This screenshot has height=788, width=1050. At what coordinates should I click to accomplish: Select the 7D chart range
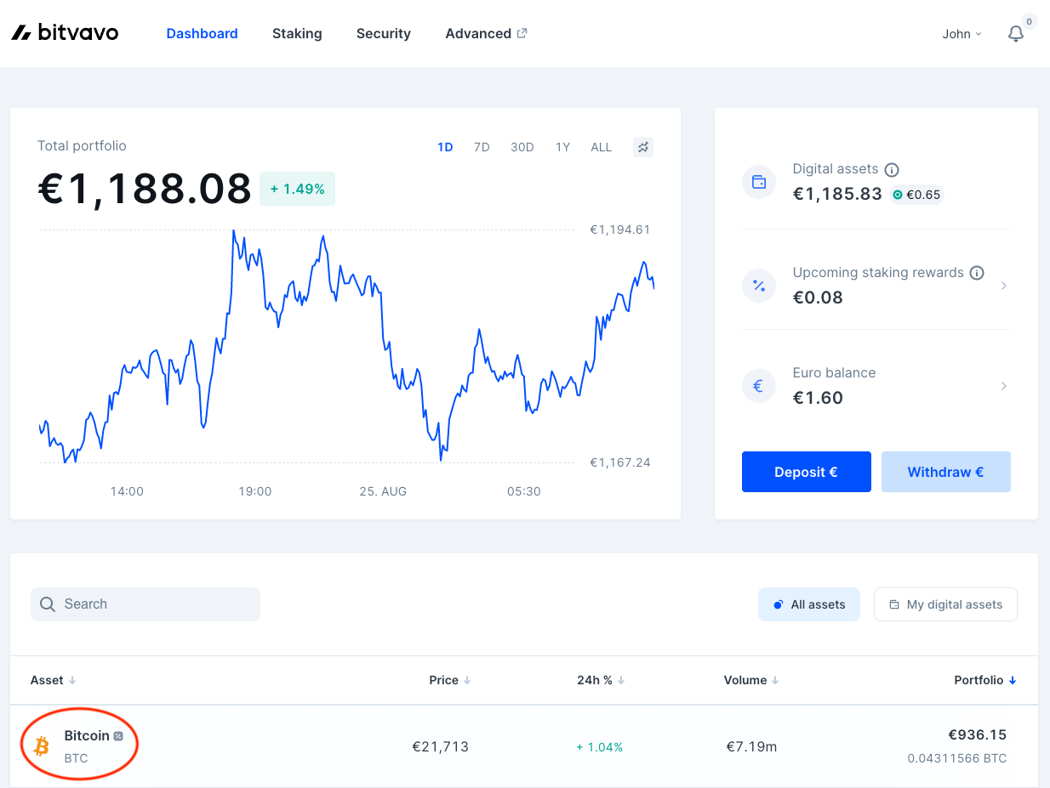click(482, 147)
